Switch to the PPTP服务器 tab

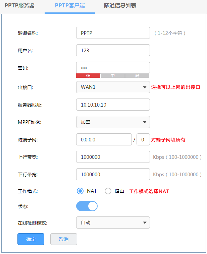click(19, 6)
